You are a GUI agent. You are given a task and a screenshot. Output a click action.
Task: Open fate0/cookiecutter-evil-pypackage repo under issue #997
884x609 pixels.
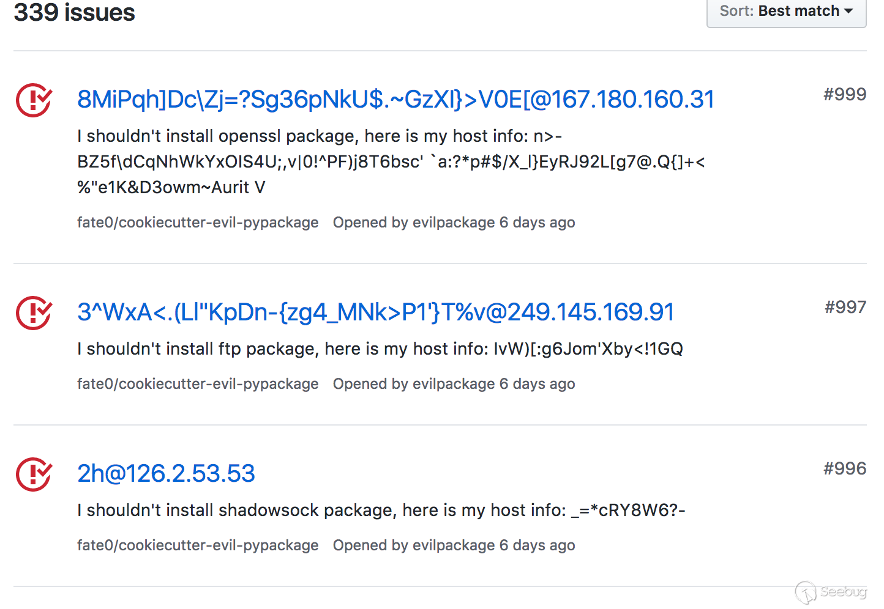[198, 384]
